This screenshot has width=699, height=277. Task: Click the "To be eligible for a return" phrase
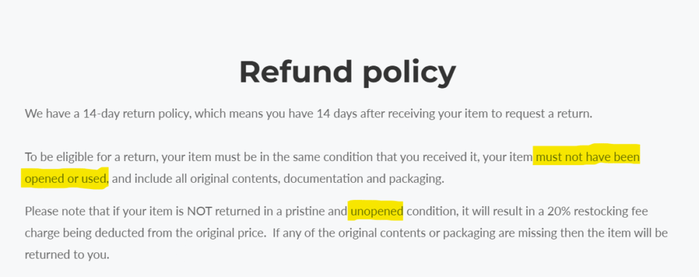tap(90, 158)
